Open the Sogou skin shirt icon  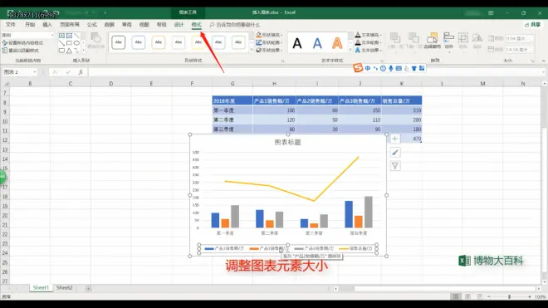pyautogui.click(x=414, y=69)
